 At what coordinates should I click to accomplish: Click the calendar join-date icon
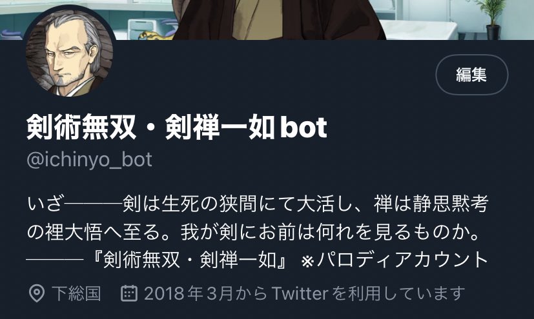pos(129,293)
